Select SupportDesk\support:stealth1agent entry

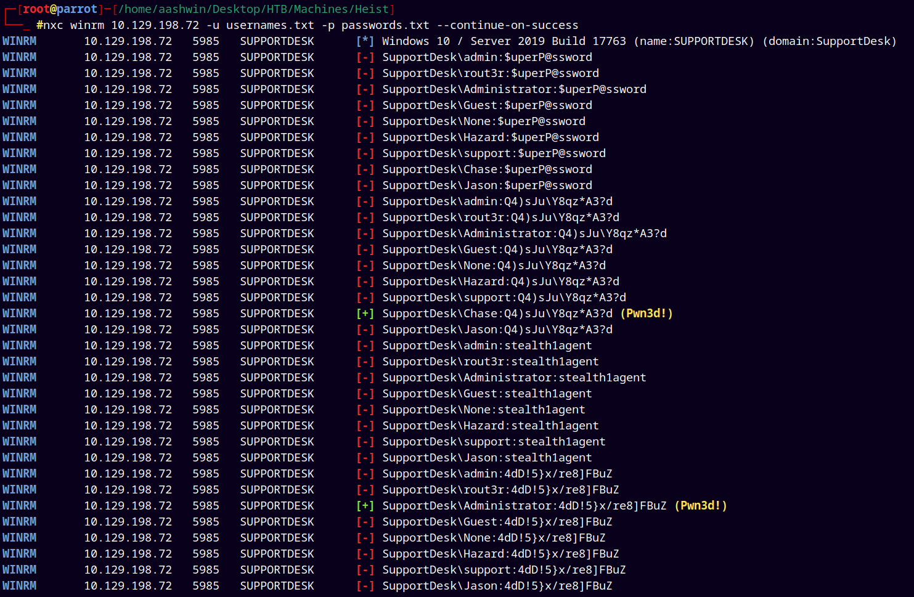point(494,442)
